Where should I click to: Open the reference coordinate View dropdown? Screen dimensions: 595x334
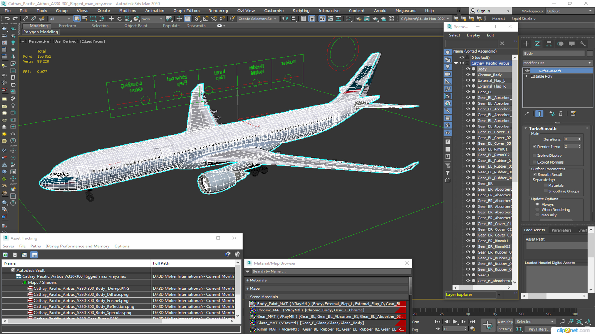point(152,19)
